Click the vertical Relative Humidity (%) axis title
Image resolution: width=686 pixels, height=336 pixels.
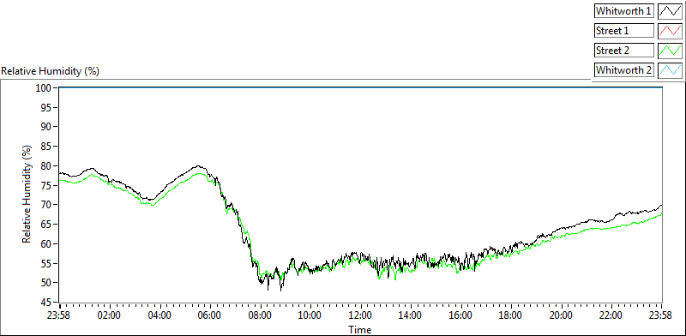tap(27, 195)
